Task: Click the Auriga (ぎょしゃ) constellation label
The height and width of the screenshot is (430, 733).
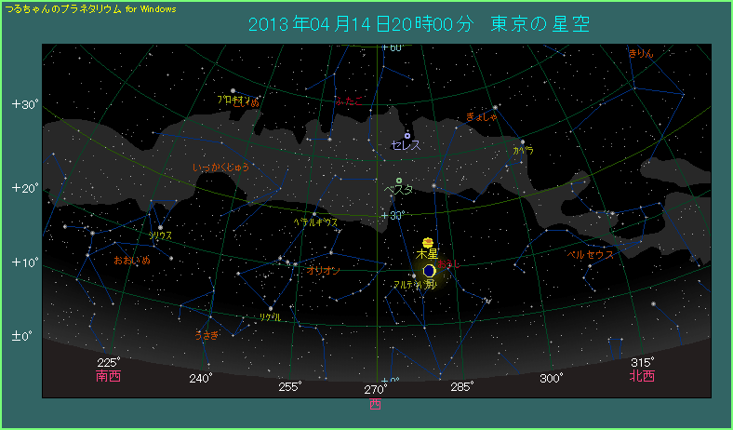Action: click(483, 116)
